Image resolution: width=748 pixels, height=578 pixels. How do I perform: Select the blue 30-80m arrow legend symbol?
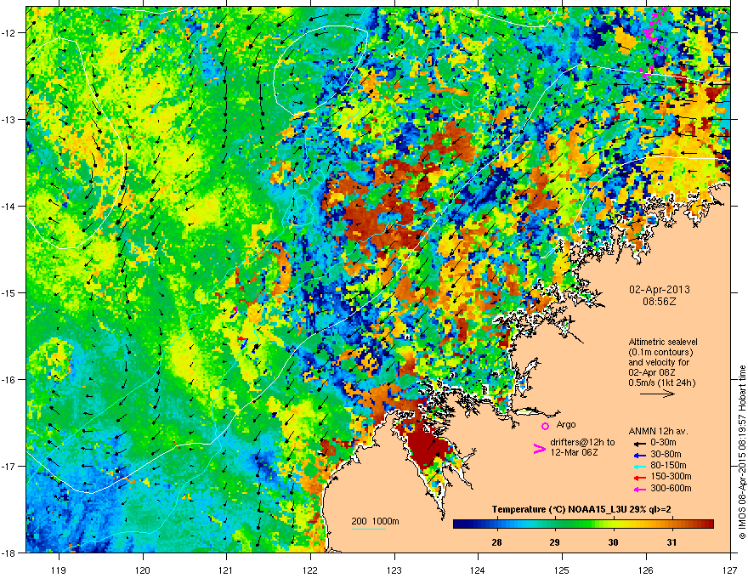[639, 455]
